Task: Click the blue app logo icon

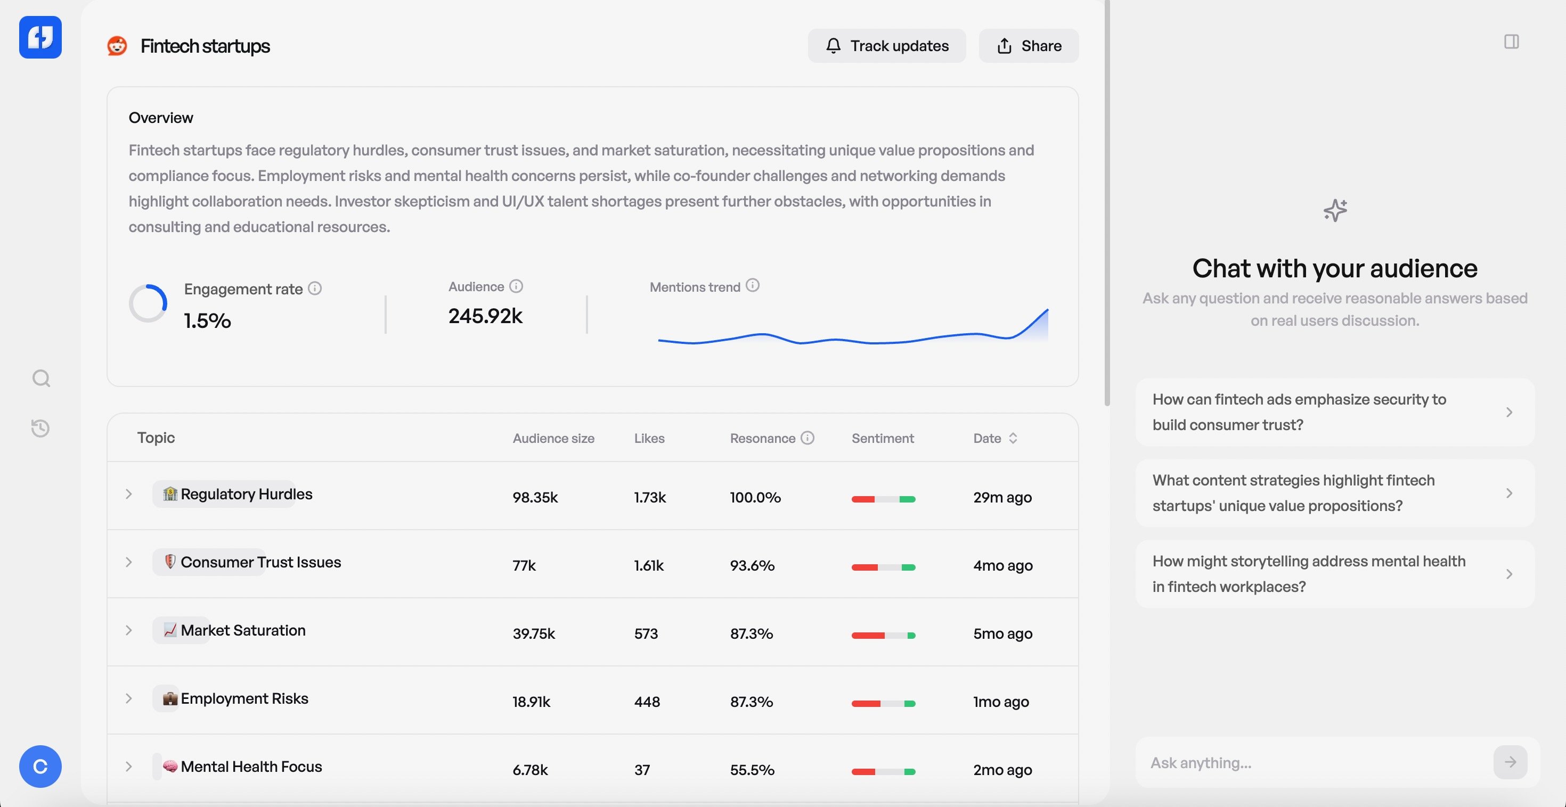Action: pyautogui.click(x=40, y=37)
